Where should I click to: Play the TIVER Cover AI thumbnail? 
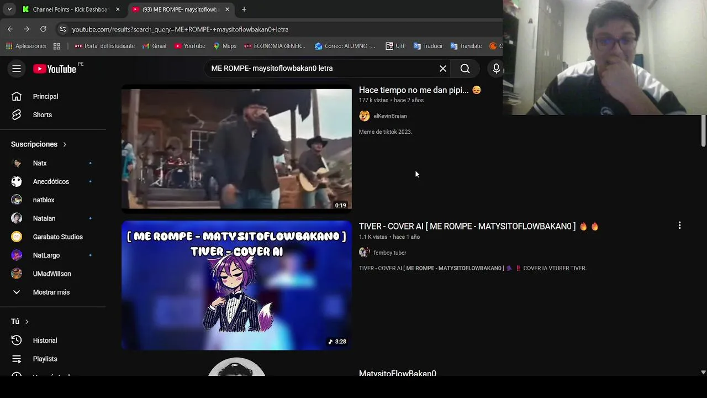tap(236, 285)
